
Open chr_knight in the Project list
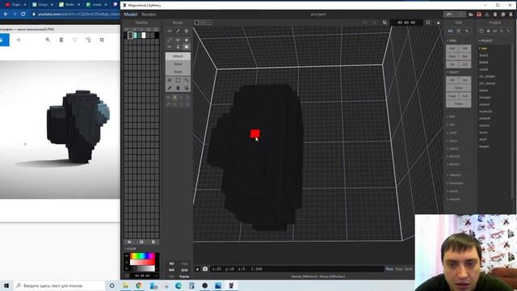click(x=487, y=76)
